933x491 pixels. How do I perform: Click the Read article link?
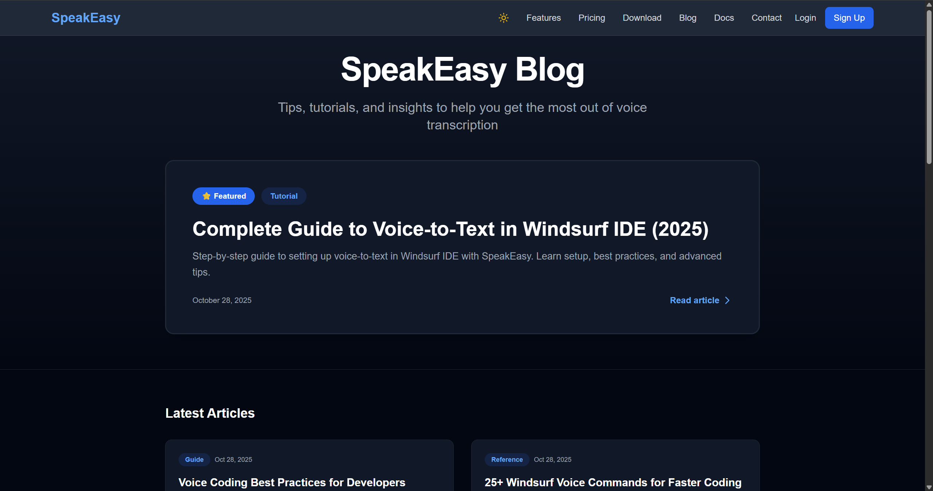click(x=694, y=300)
